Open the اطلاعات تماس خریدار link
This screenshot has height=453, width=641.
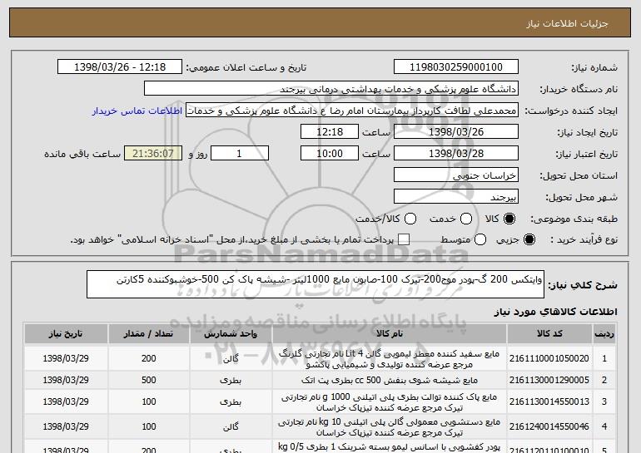pyautogui.click(x=137, y=111)
